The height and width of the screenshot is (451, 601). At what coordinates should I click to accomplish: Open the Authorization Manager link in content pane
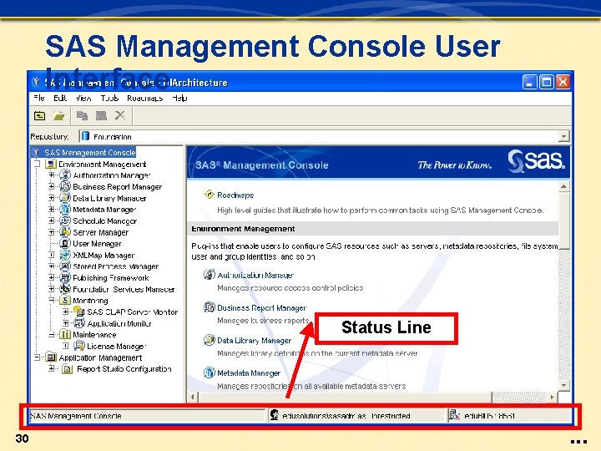[255, 276]
